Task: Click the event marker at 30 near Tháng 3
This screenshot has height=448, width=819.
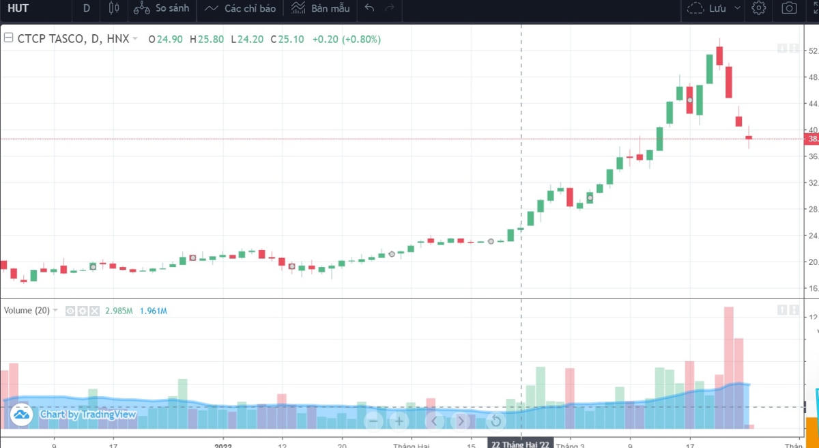Action: (x=590, y=197)
